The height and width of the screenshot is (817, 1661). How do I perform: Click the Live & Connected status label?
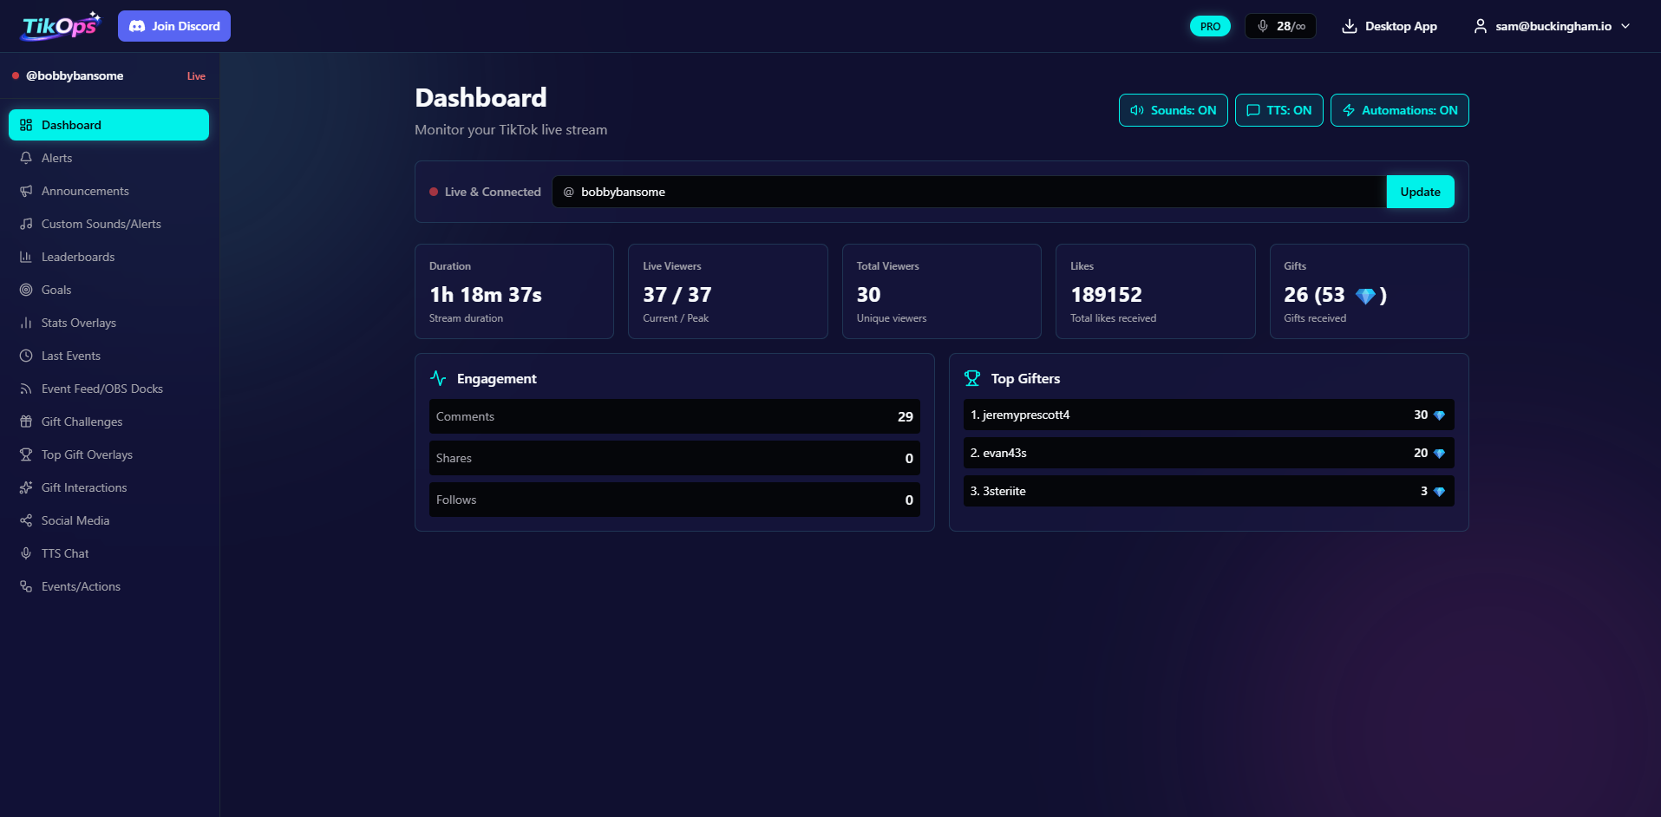493,192
